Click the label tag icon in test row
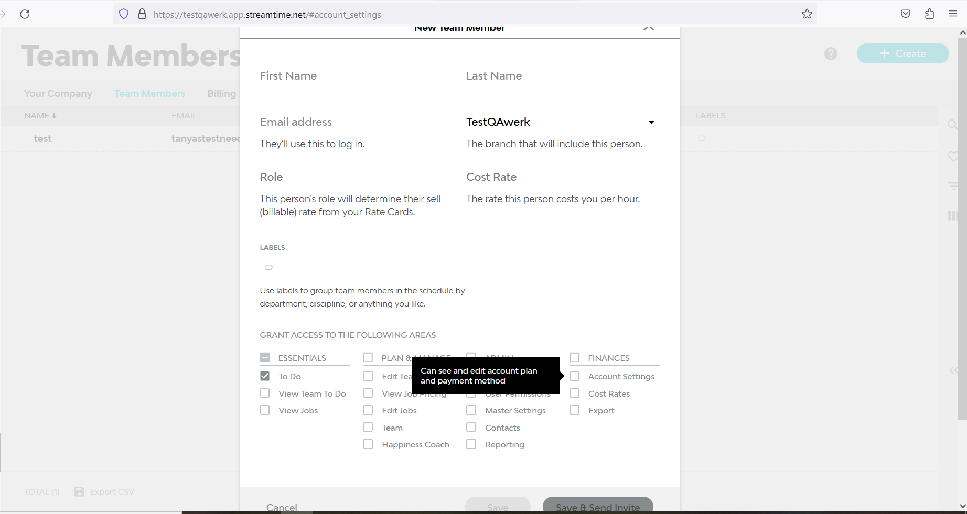The image size is (967, 514). click(702, 138)
